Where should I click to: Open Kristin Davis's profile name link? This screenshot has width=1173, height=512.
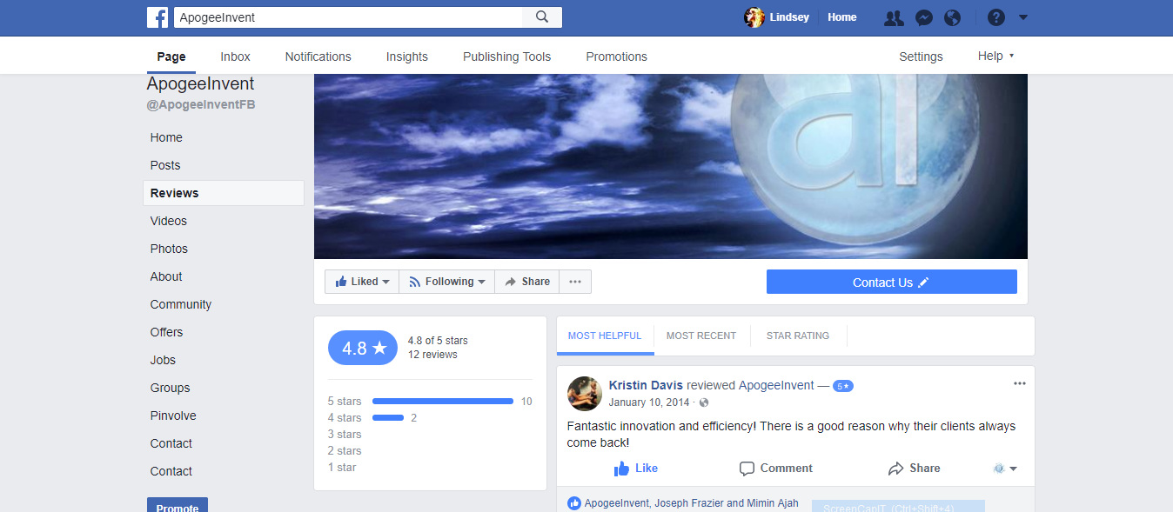pos(646,385)
